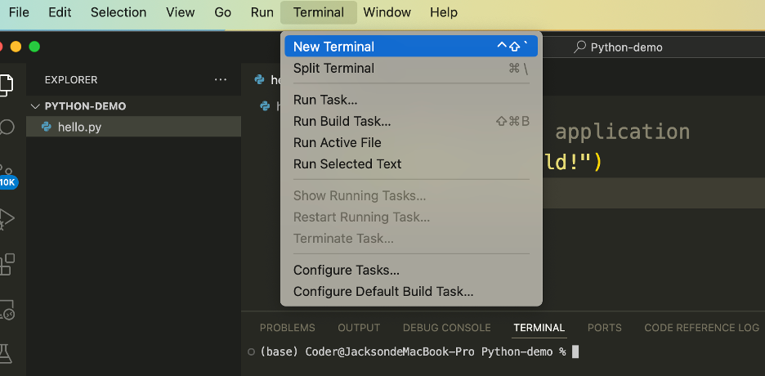Screen dimensions: 765x376
Task: Open Source Control view with 10K badge
Action: point(7,173)
